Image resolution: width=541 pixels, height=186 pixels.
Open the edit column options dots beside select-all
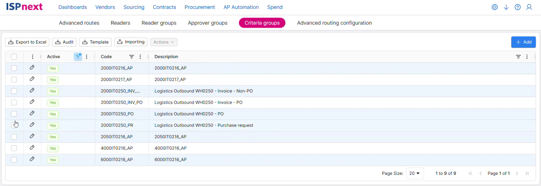coord(33,57)
